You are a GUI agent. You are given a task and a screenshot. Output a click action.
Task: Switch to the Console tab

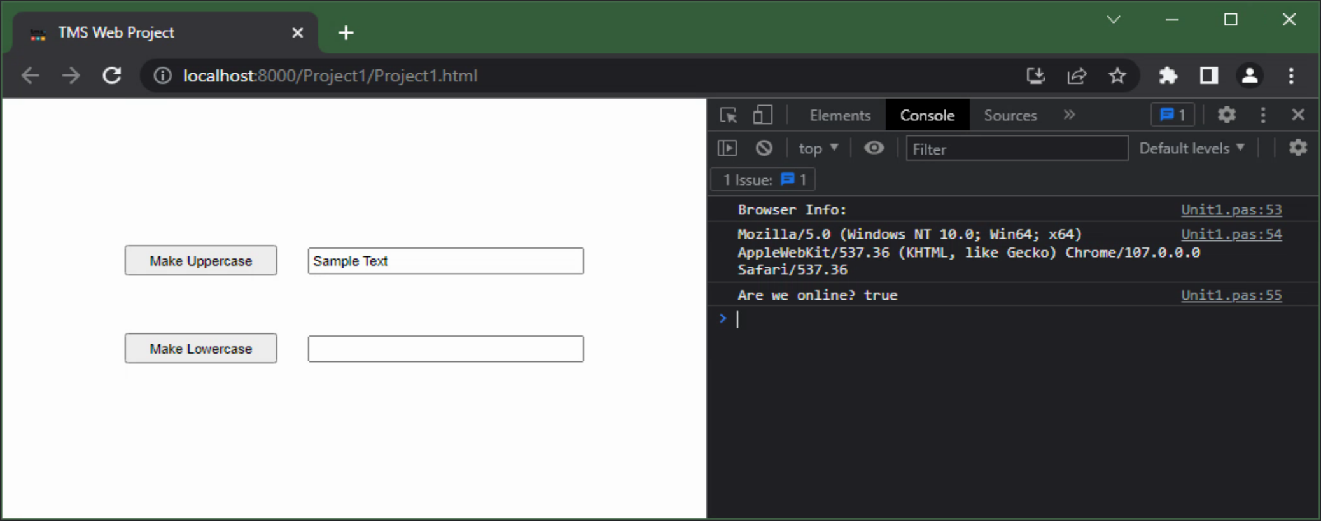click(x=927, y=115)
